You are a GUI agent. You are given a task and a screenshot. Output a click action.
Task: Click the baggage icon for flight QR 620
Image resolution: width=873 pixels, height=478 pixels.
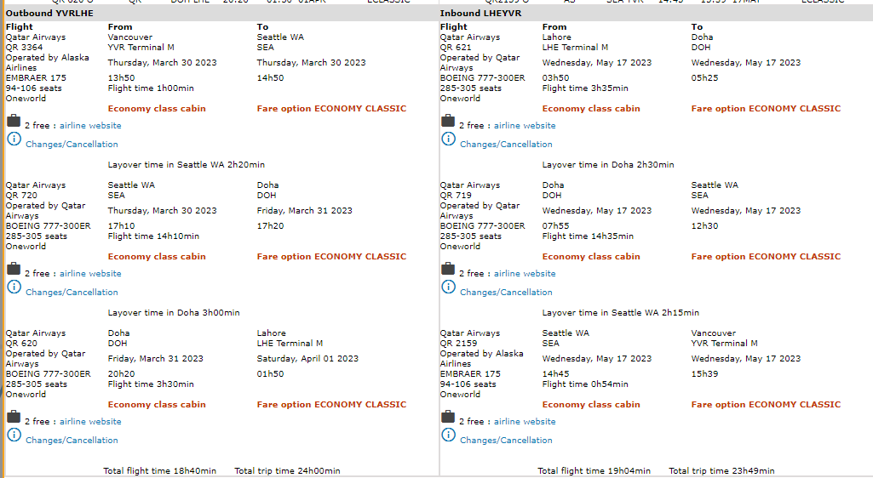14,418
